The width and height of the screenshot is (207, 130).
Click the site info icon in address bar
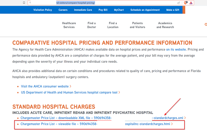coord(30,3)
